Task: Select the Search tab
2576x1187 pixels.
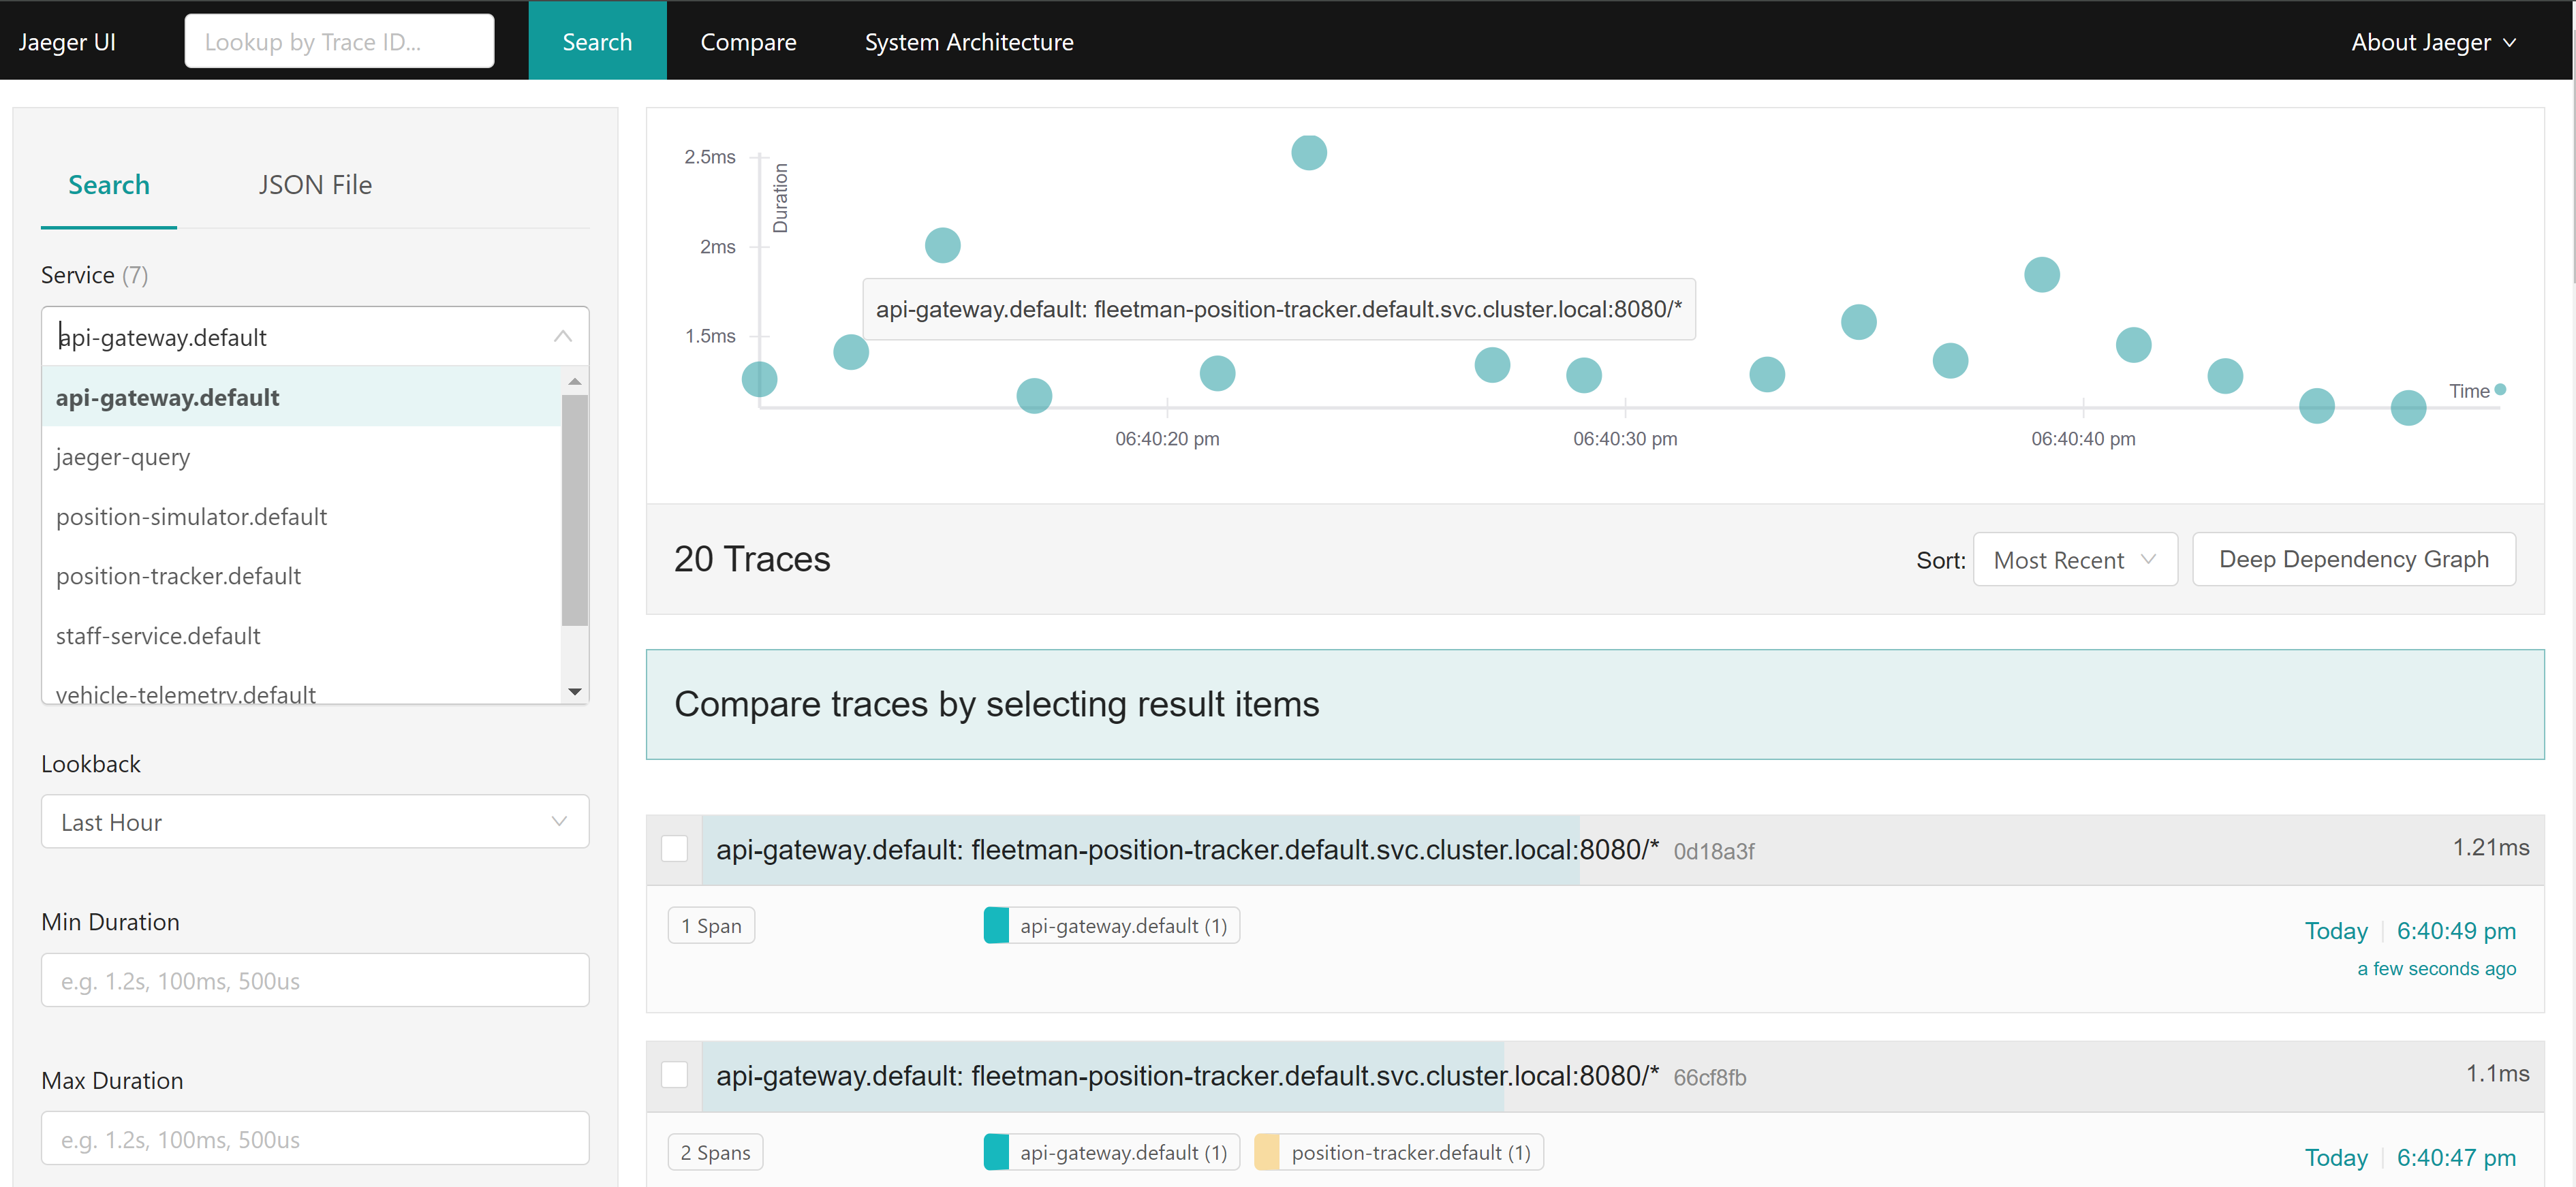Action: pos(108,184)
